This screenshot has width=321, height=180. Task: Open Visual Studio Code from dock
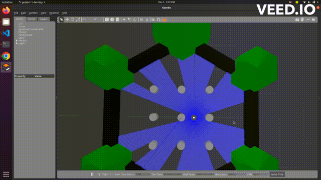click(6, 33)
